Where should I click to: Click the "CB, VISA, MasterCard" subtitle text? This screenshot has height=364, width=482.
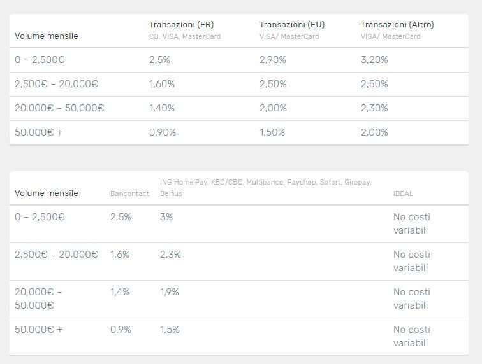[x=185, y=36]
